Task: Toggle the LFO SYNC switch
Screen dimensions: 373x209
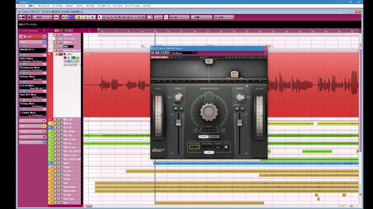Action: 226,147
